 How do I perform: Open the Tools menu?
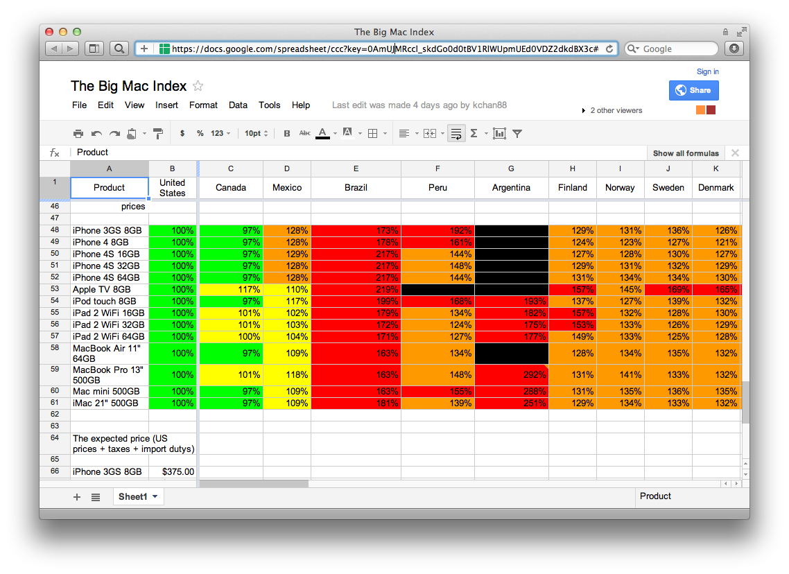point(269,105)
